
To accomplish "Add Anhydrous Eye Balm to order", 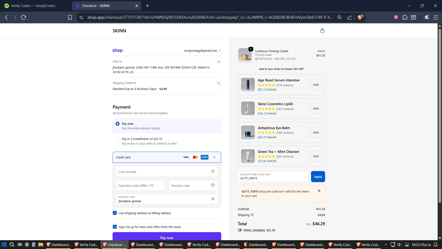I will [x=316, y=132].
